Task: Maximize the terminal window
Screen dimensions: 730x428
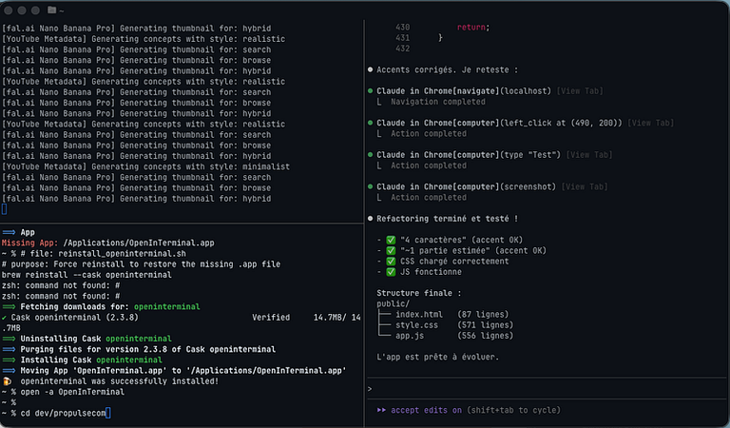Action: pyautogui.click(x=35, y=10)
